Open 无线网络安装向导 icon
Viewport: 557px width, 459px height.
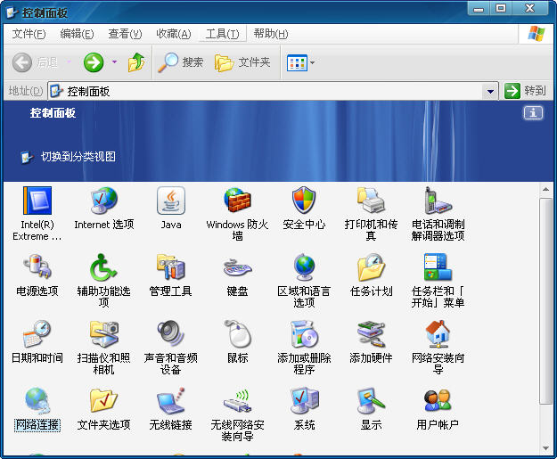[237, 401]
